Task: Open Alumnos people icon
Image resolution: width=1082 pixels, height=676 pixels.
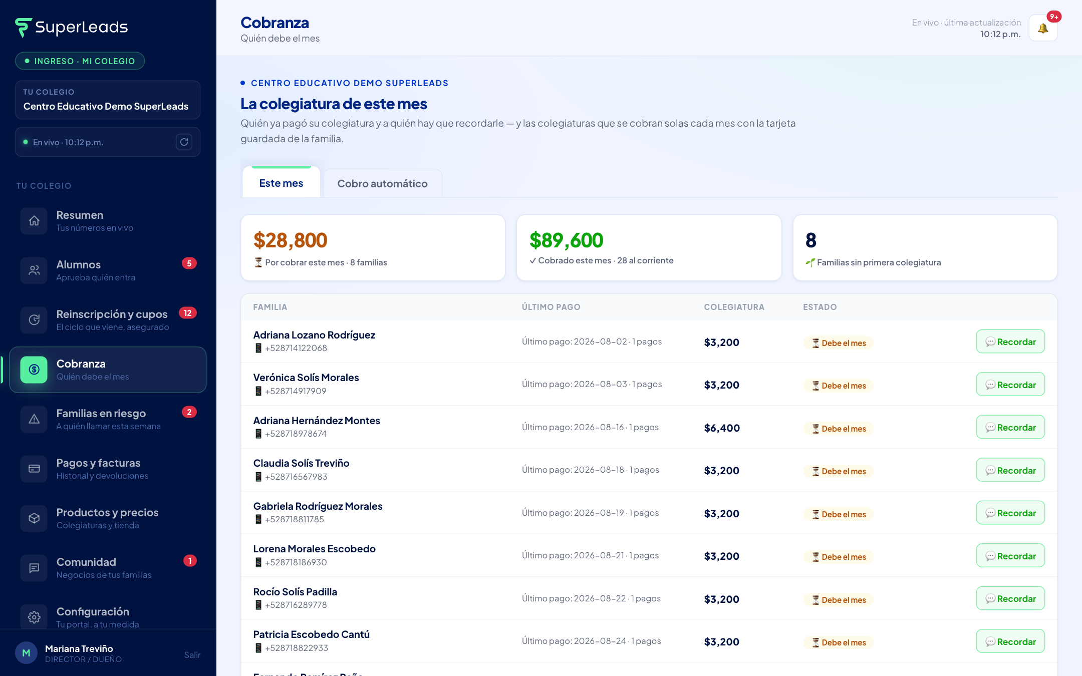Action: 34,270
